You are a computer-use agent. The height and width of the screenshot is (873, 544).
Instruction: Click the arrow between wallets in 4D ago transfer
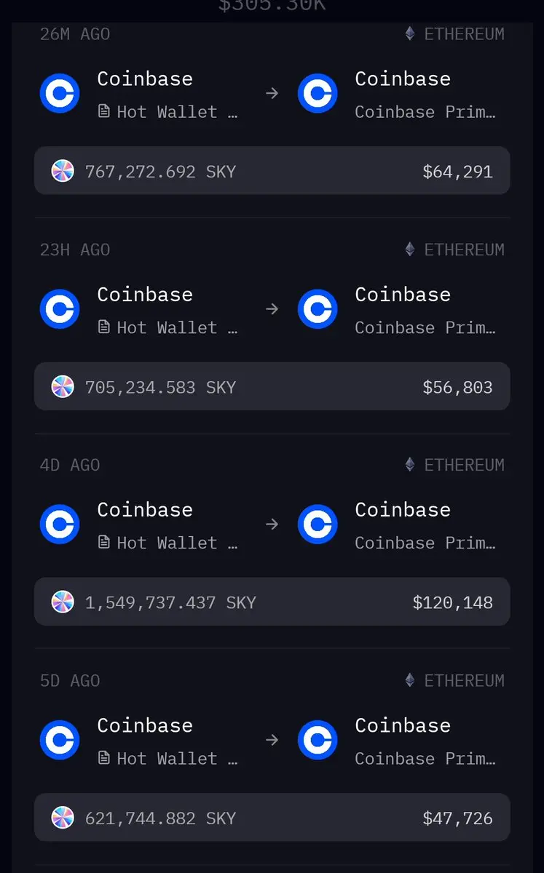pos(272,524)
